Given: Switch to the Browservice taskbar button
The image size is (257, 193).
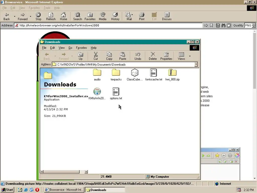Looking at the screenshot, I should [x=65, y=190].
